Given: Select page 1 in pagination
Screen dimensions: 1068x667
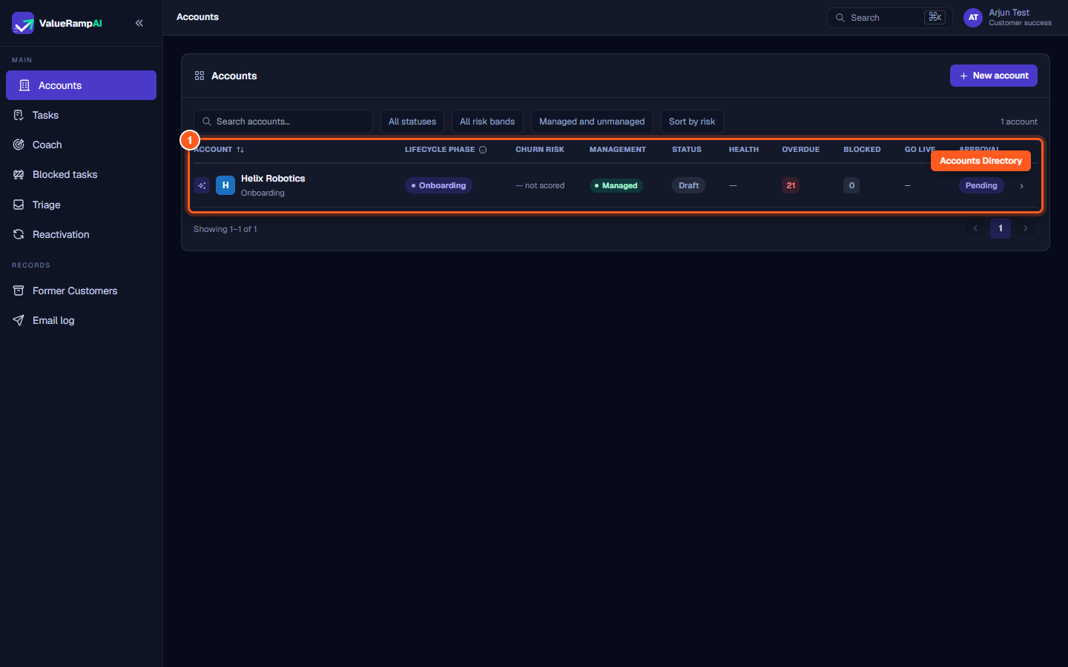Looking at the screenshot, I should click(x=1001, y=228).
